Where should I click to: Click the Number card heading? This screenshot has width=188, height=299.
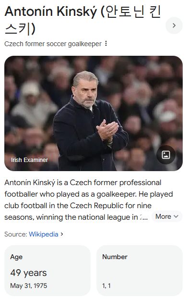[x=115, y=257]
